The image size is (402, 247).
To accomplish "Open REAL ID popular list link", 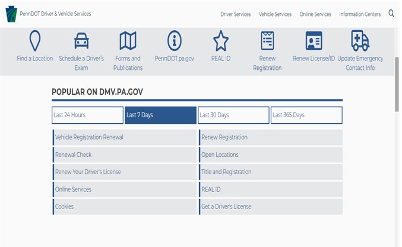I will point(271,189).
